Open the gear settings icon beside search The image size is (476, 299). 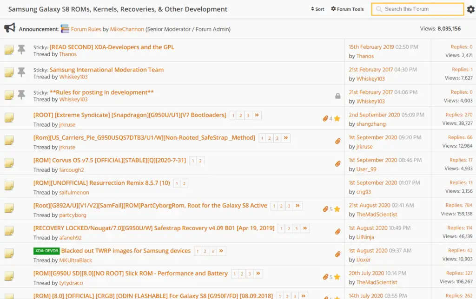471,9
